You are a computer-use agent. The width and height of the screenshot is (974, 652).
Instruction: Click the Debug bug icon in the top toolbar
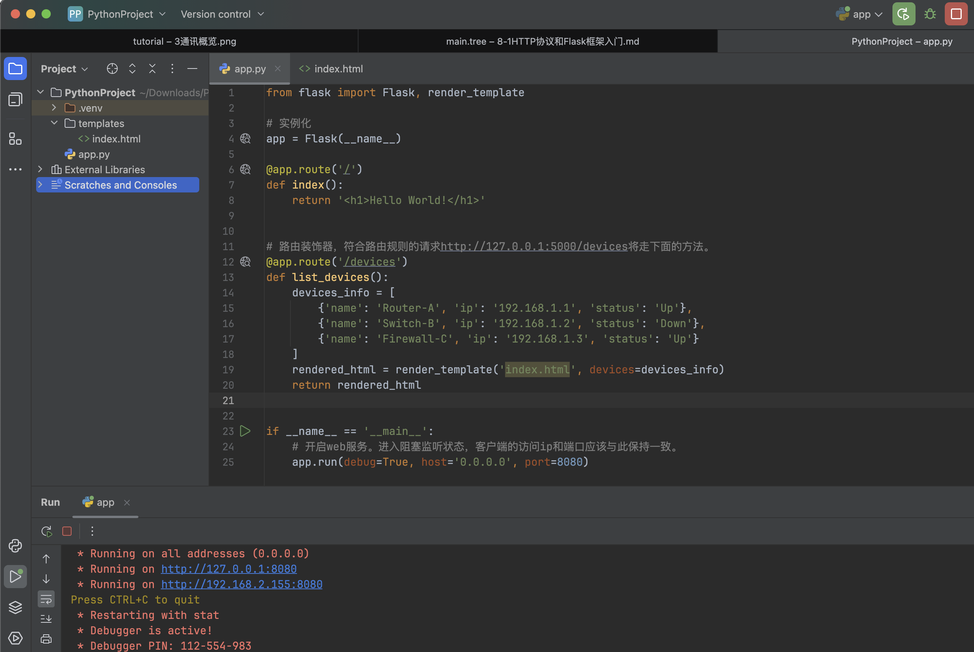point(930,14)
